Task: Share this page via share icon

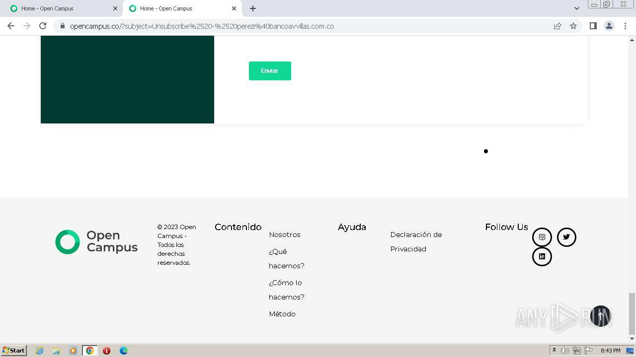Action: pyautogui.click(x=557, y=26)
